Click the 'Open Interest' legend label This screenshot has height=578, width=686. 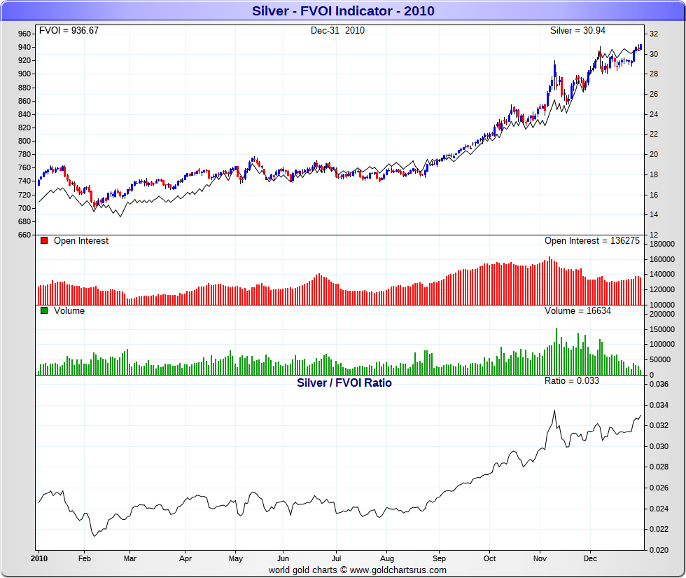click(x=81, y=240)
